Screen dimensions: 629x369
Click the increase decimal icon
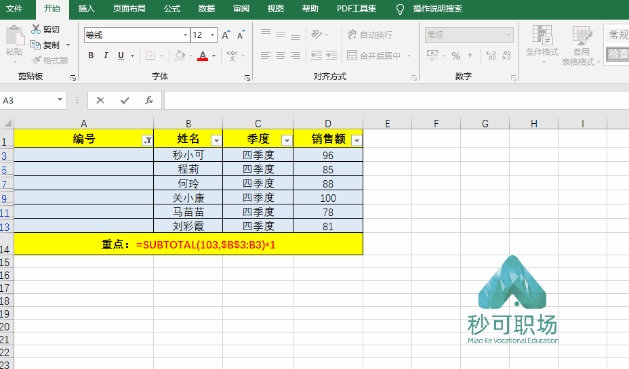coord(491,56)
